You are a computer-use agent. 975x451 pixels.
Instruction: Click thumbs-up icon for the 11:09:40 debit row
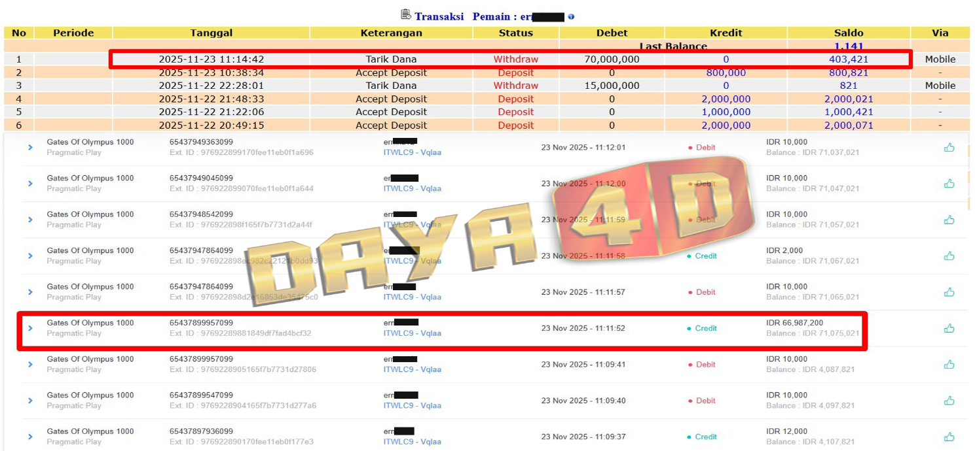tap(949, 401)
